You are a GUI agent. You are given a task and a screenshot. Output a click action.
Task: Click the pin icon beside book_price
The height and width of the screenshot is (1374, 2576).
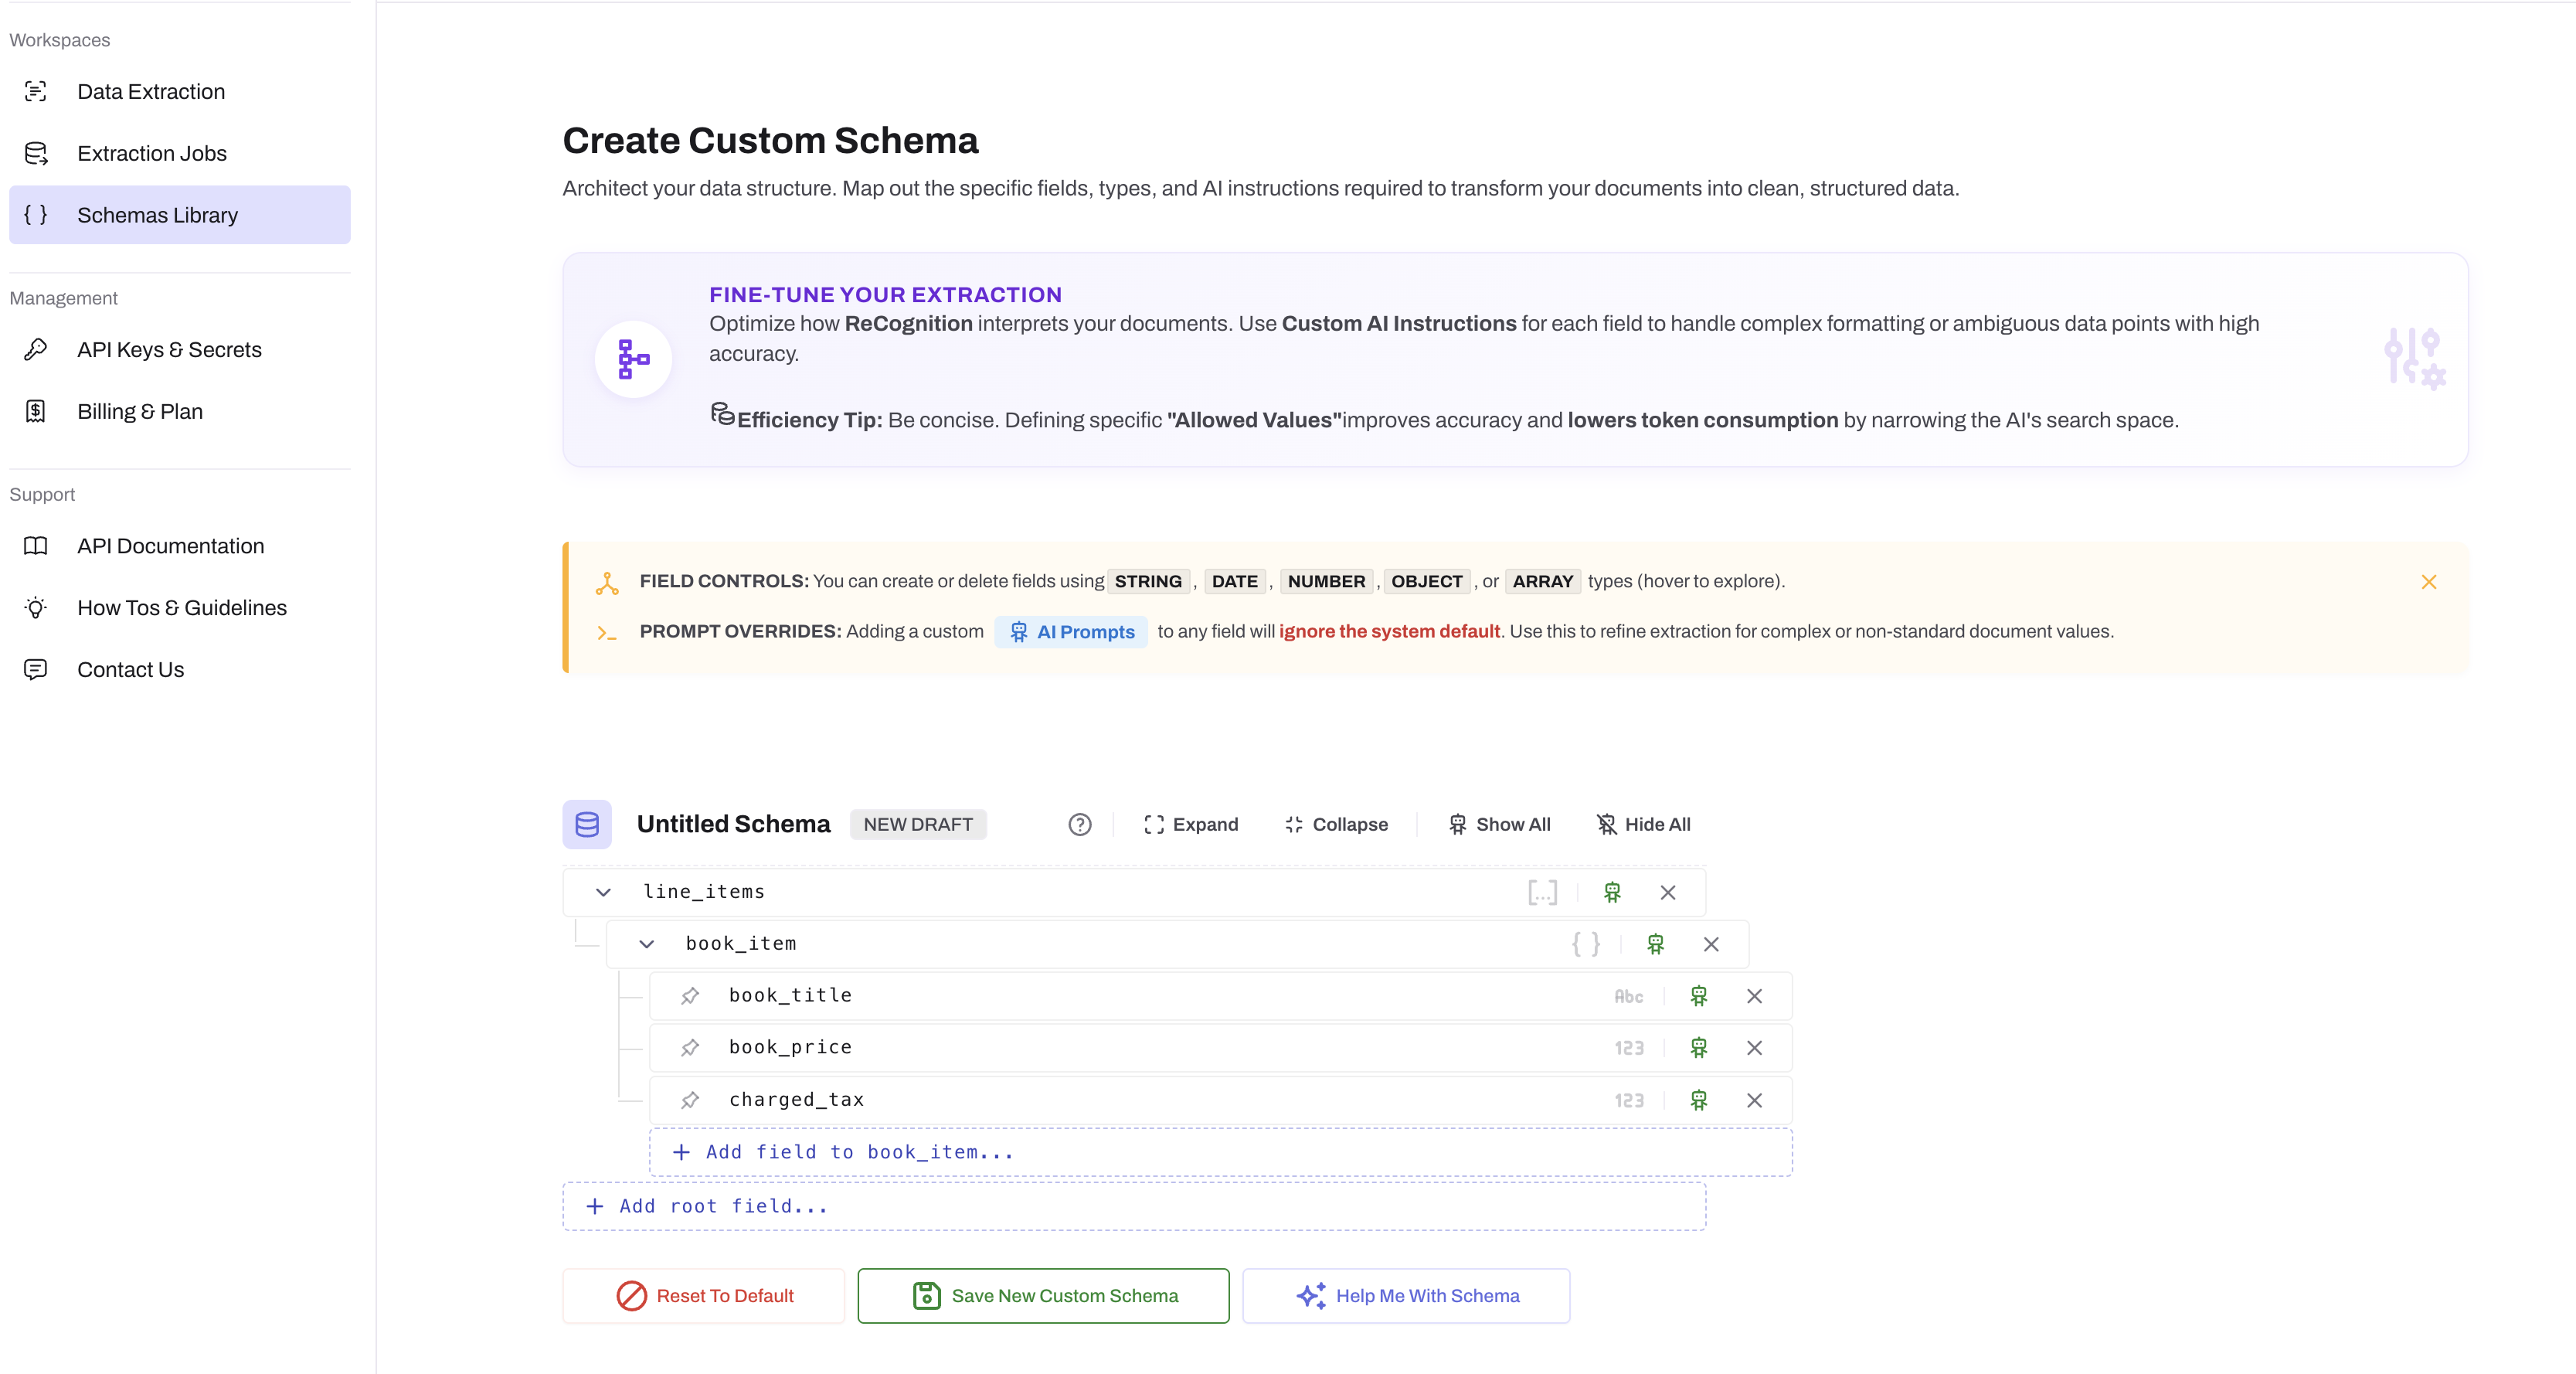coord(690,1047)
